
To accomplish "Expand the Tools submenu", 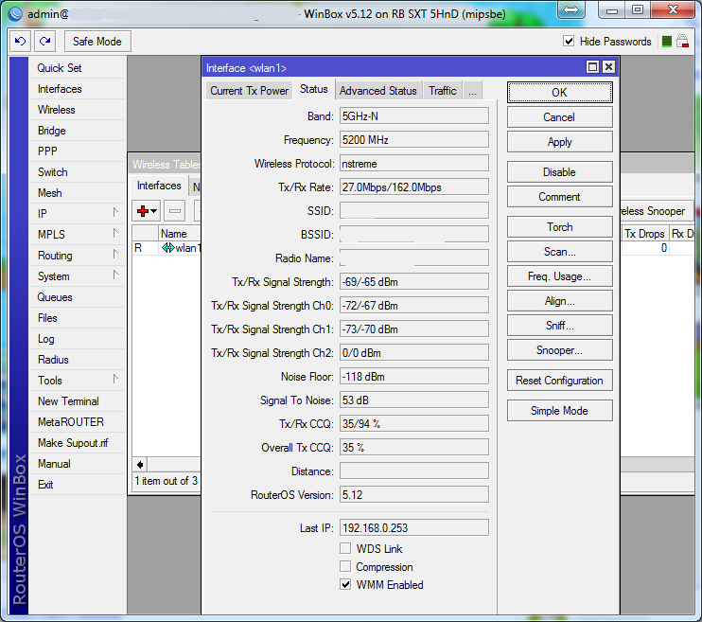I will [115, 380].
